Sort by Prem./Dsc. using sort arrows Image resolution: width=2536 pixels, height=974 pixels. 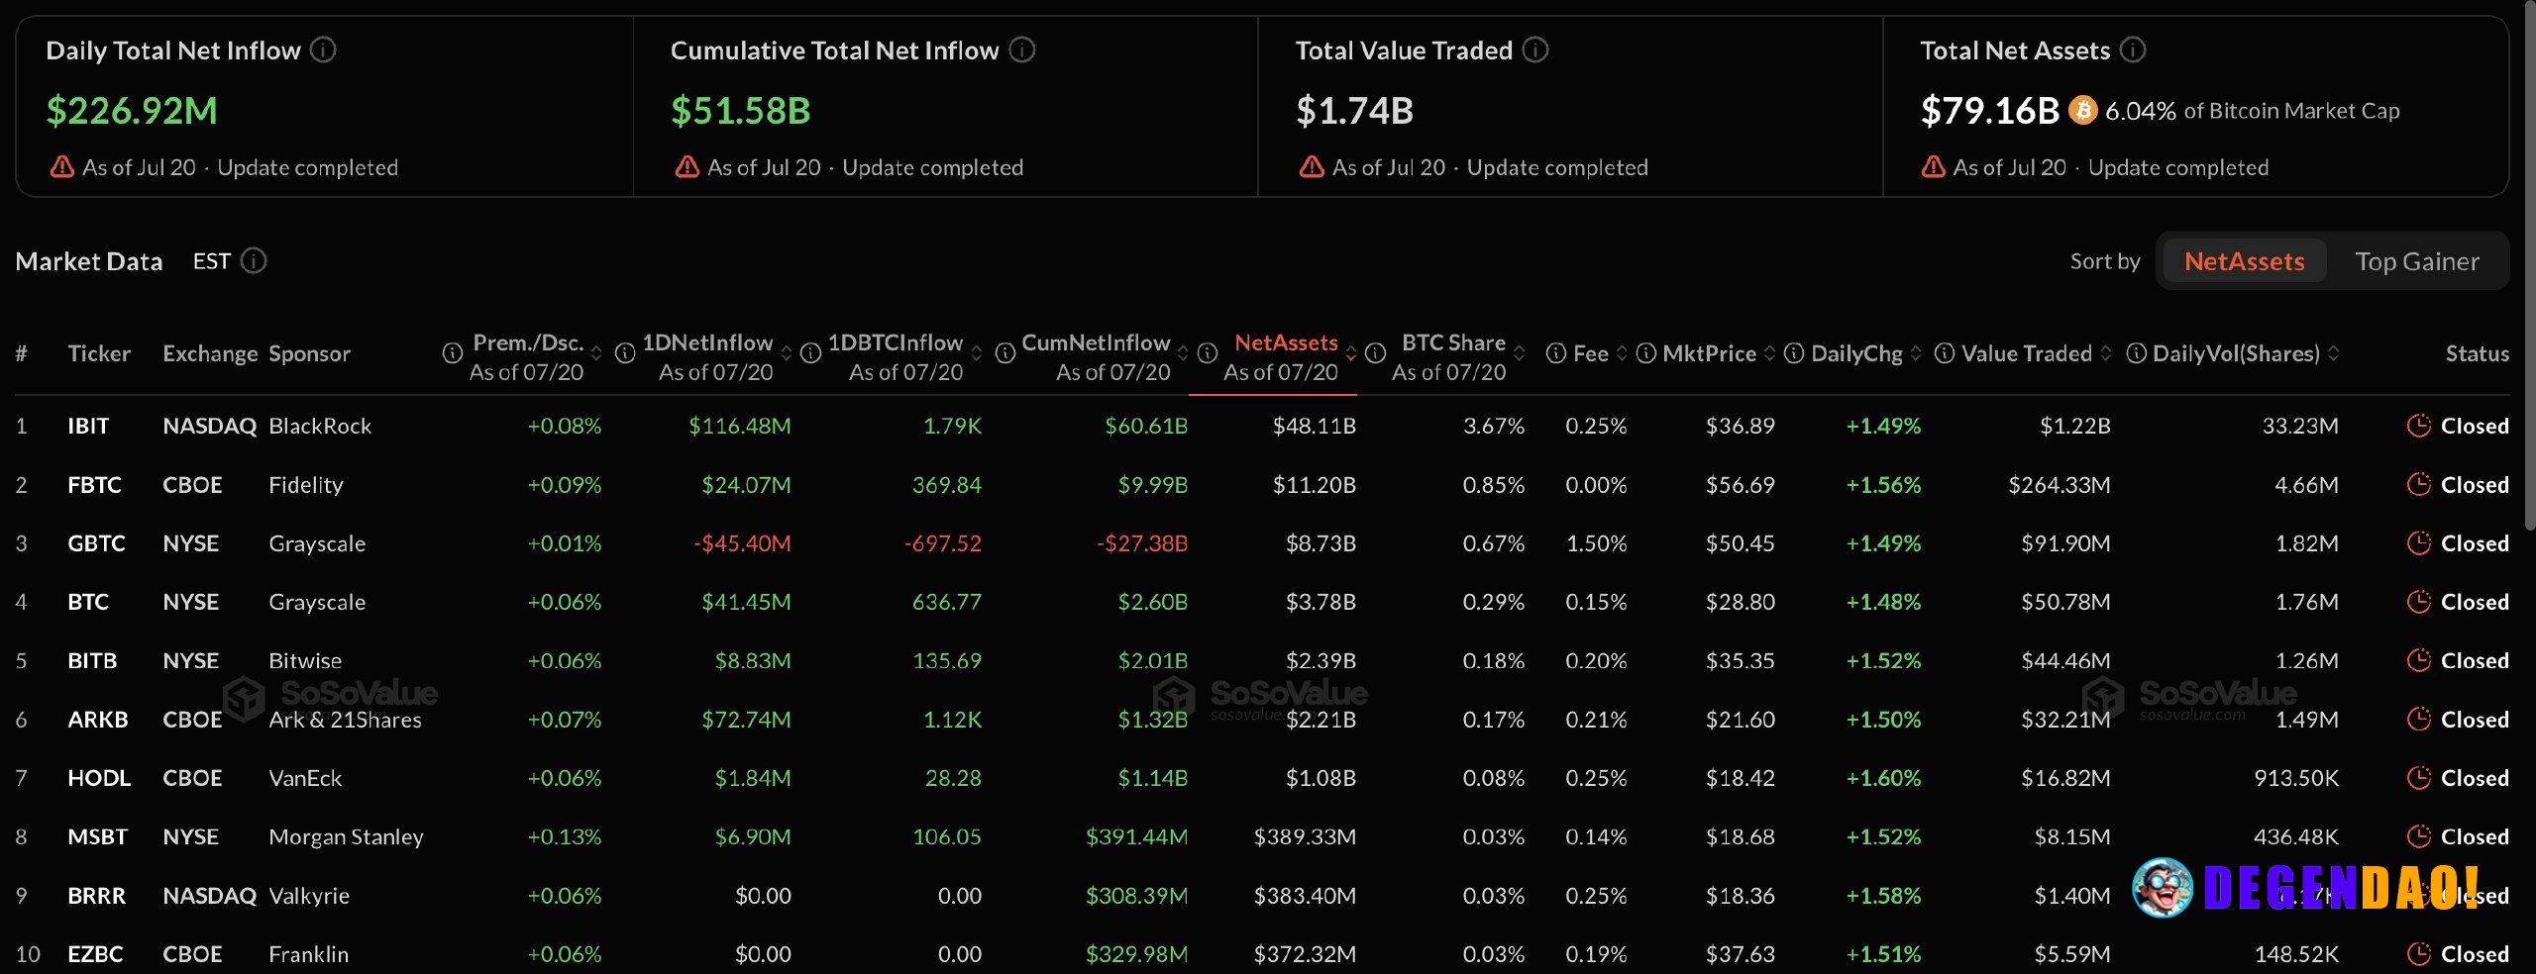pos(596,353)
